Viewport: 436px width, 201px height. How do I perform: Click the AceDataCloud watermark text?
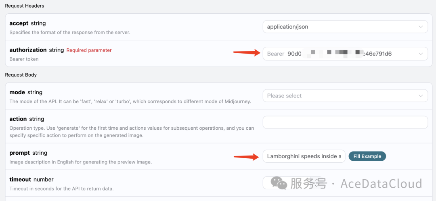[x=381, y=184]
